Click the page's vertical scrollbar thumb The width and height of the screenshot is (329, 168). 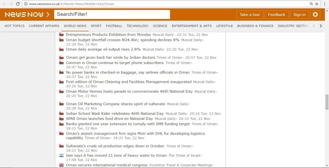coord(327,102)
